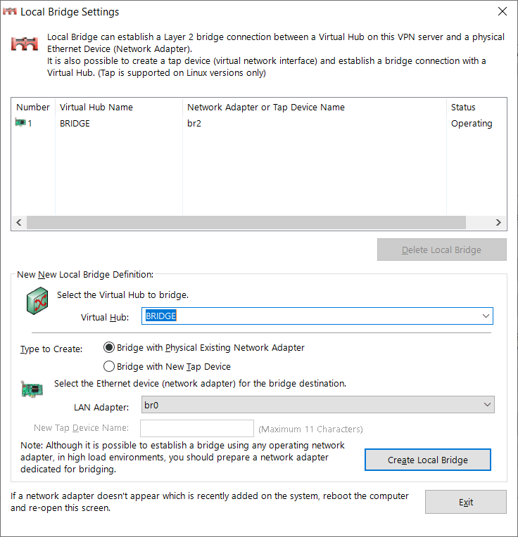Click the Virtual Hub label
The width and height of the screenshot is (518, 537).
[105, 317]
